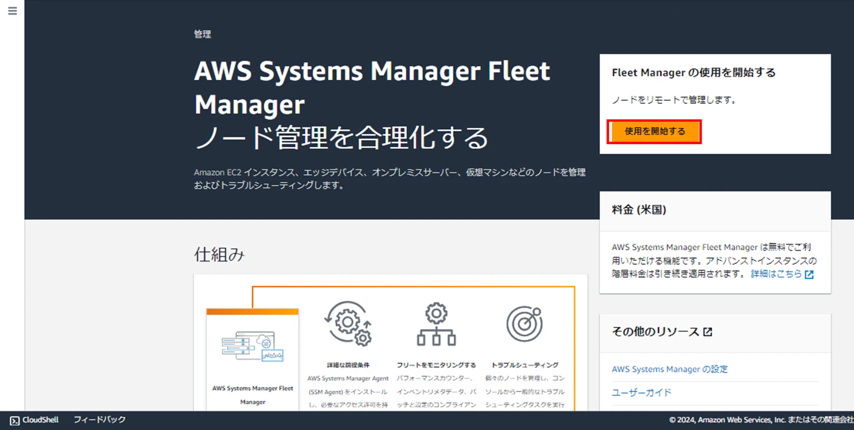Open the hamburger navigation menu

pos(12,11)
